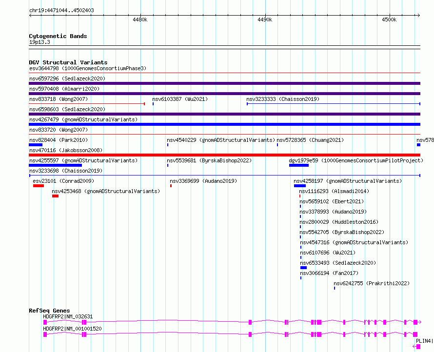Image resolution: width=434 pixels, height=352 pixels.
Task: Click the blue nsv4258197 variant bar
Action: (x=300, y=186)
